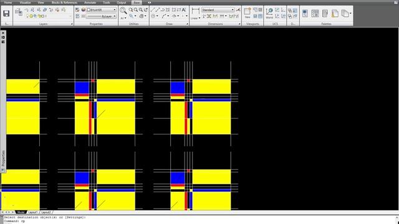The height and width of the screenshot is (224, 399).
Task: Click the Arc tool in Draw panel
Action: (163, 16)
